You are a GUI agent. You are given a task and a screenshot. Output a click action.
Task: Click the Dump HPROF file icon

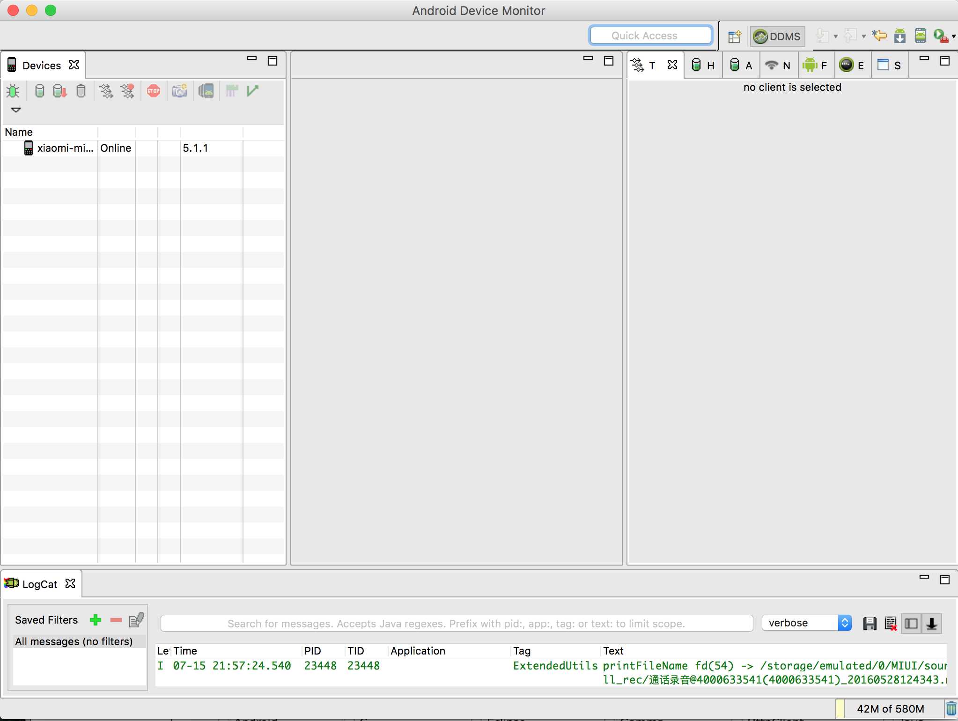tap(60, 91)
